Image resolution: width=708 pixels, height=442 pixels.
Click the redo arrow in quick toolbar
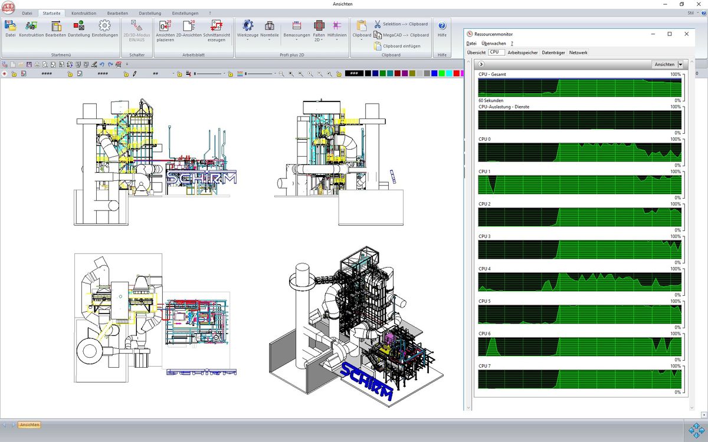pyautogui.click(x=110, y=64)
